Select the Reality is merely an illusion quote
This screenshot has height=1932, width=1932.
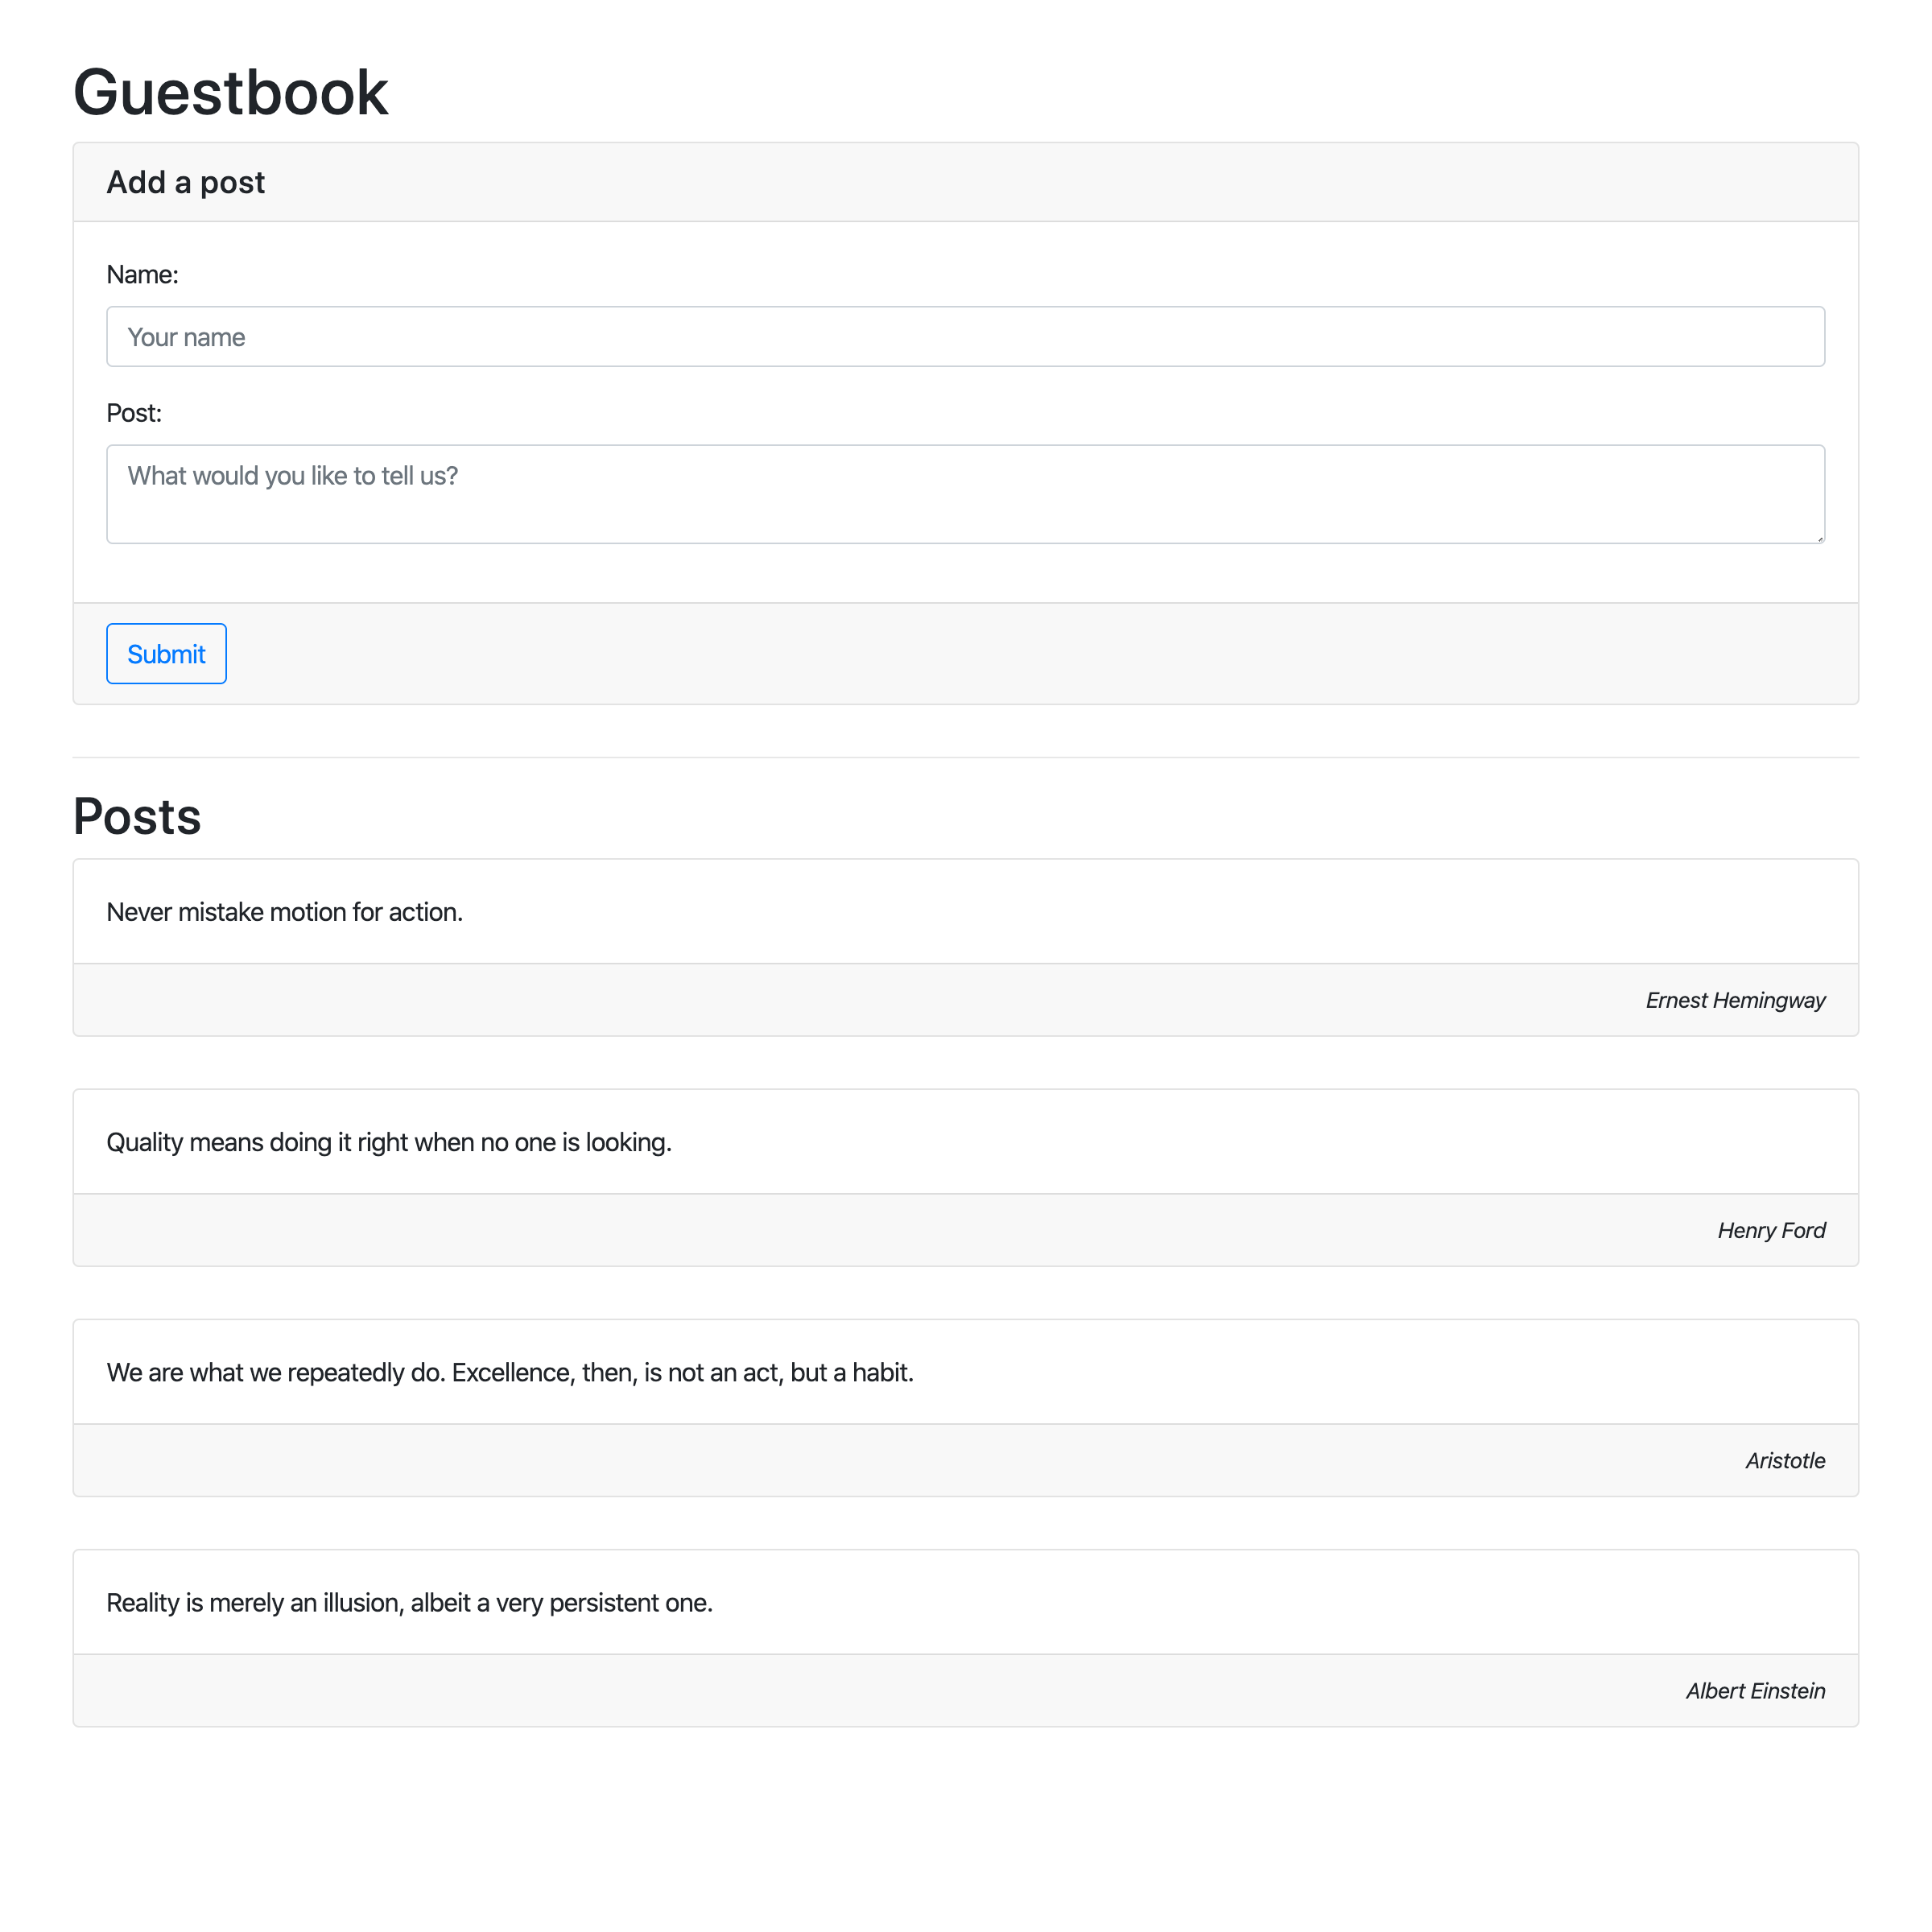(x=409, y=1602)
